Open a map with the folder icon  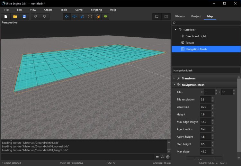15,16
